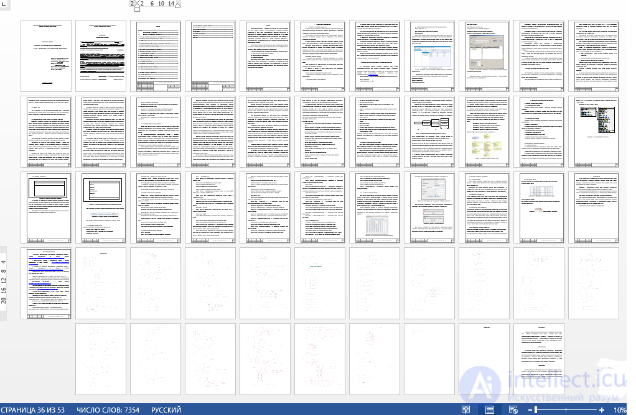The height and width of the screenshot is (415, 636).
Task: Click the page showing a blue window screenshot
Action: (429, 56)
